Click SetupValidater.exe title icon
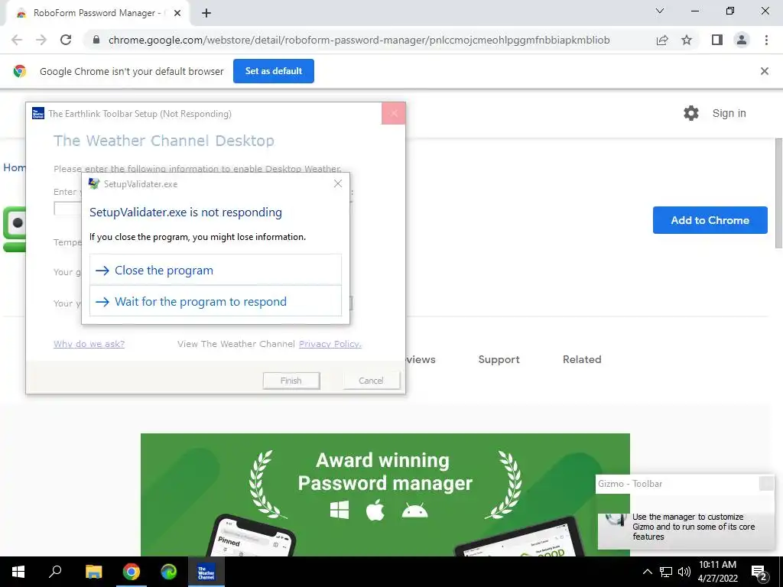 94,183
